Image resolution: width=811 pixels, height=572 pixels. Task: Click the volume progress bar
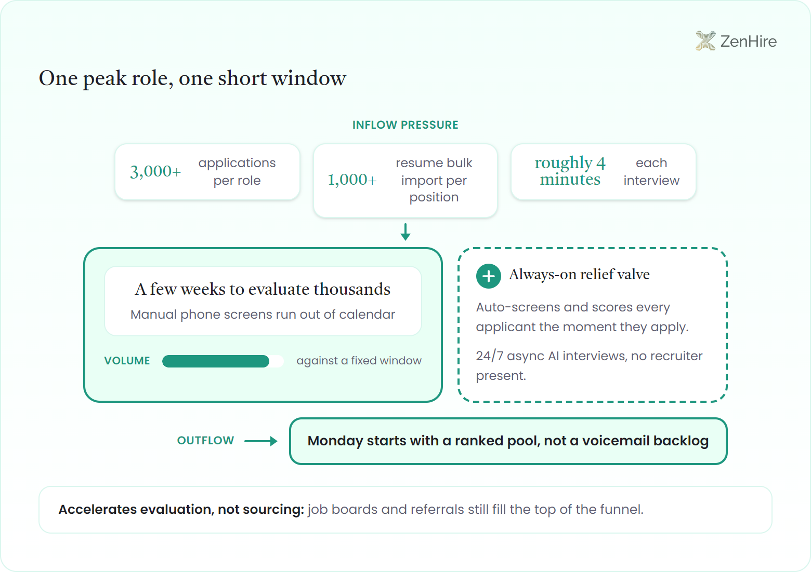[x=223, y=361]
